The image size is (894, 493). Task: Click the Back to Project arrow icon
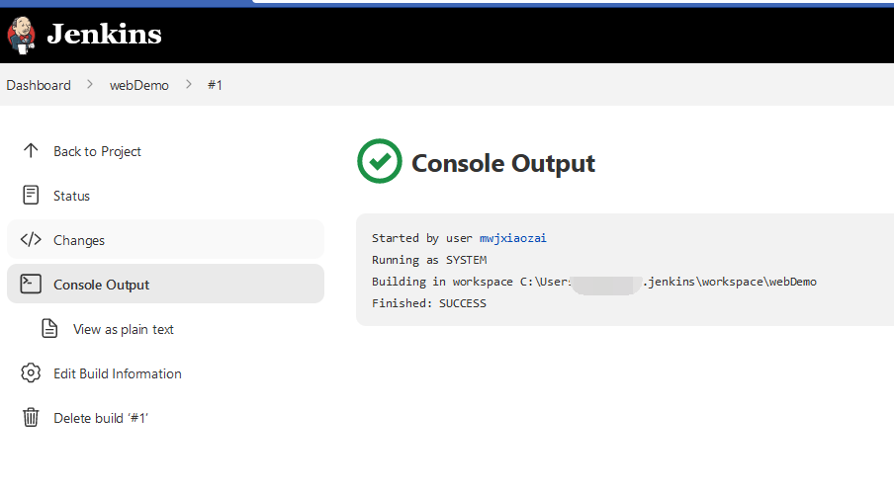(31, 151)
